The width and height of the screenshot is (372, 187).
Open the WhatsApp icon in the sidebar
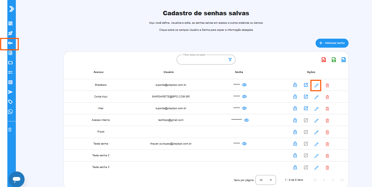(x=10, y=112)
